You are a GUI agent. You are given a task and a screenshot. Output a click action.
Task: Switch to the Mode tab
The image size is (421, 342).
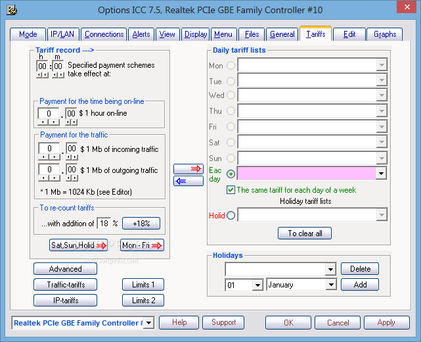28,34
